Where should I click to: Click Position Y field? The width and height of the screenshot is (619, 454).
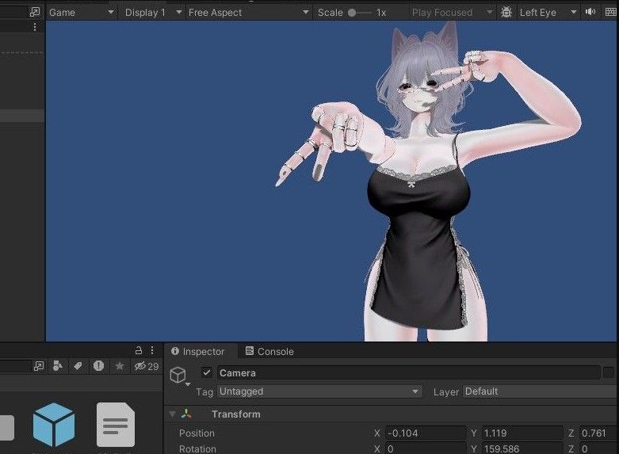(x=522, y=433)
